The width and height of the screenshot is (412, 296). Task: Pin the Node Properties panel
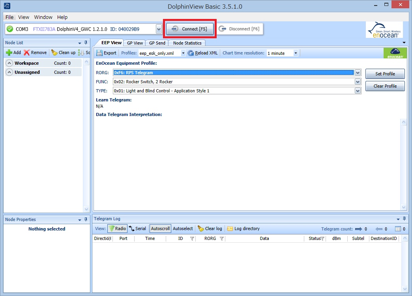86,219
